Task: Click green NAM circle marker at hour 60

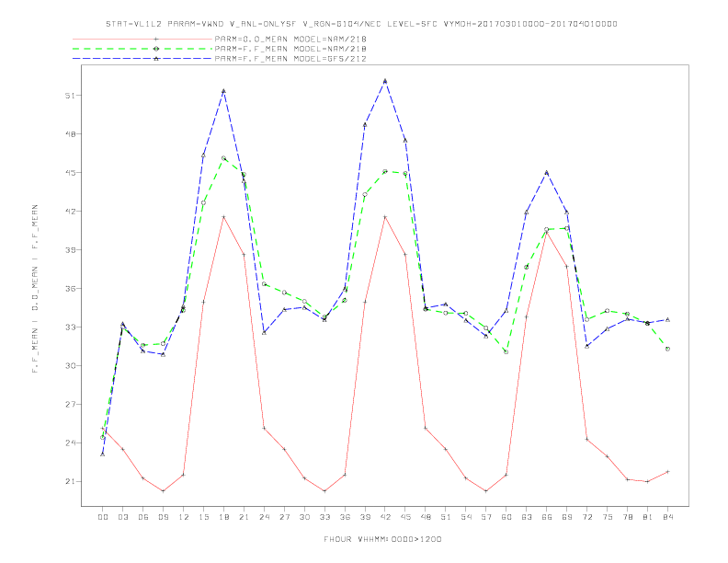Action: coord(506,352)
